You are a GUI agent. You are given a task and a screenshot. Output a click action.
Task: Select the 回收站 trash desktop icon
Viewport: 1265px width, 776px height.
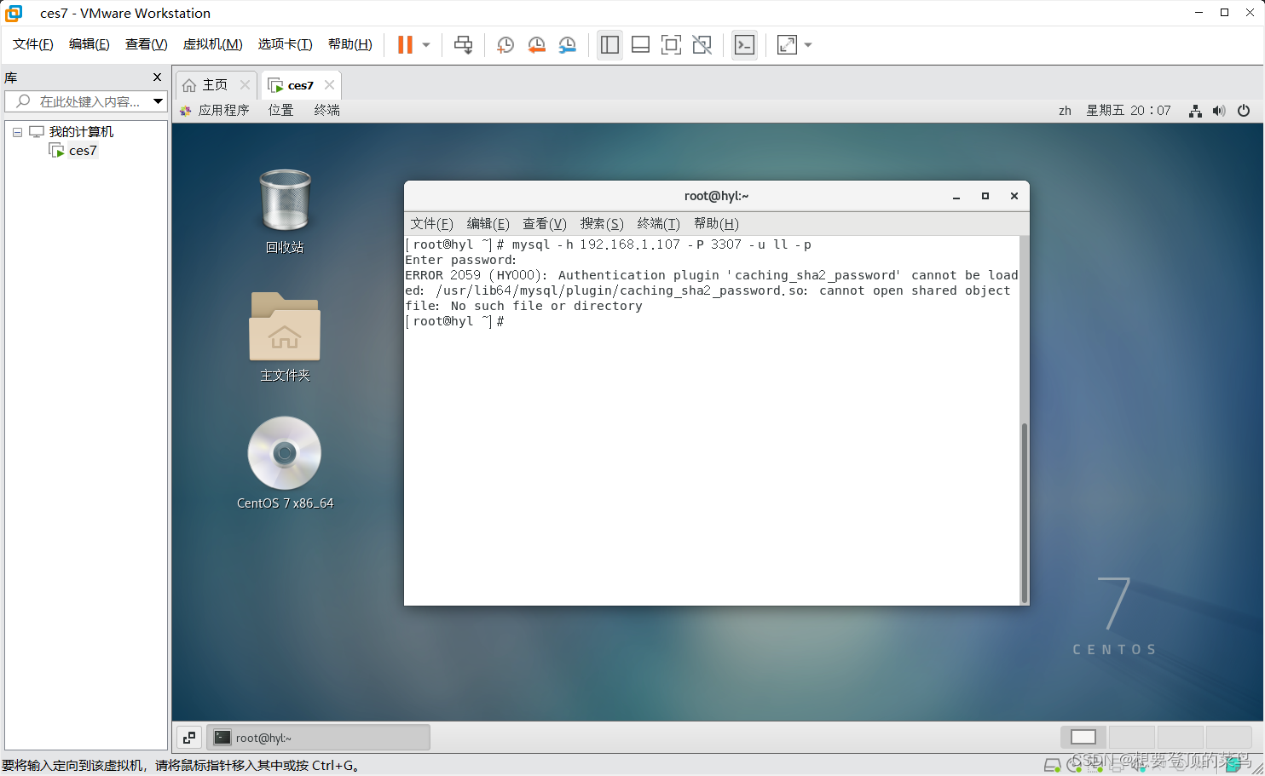[285, 211]
